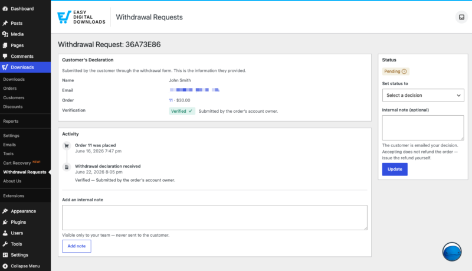Click the Appearance paintbrush icon

(x=5, y=211)
